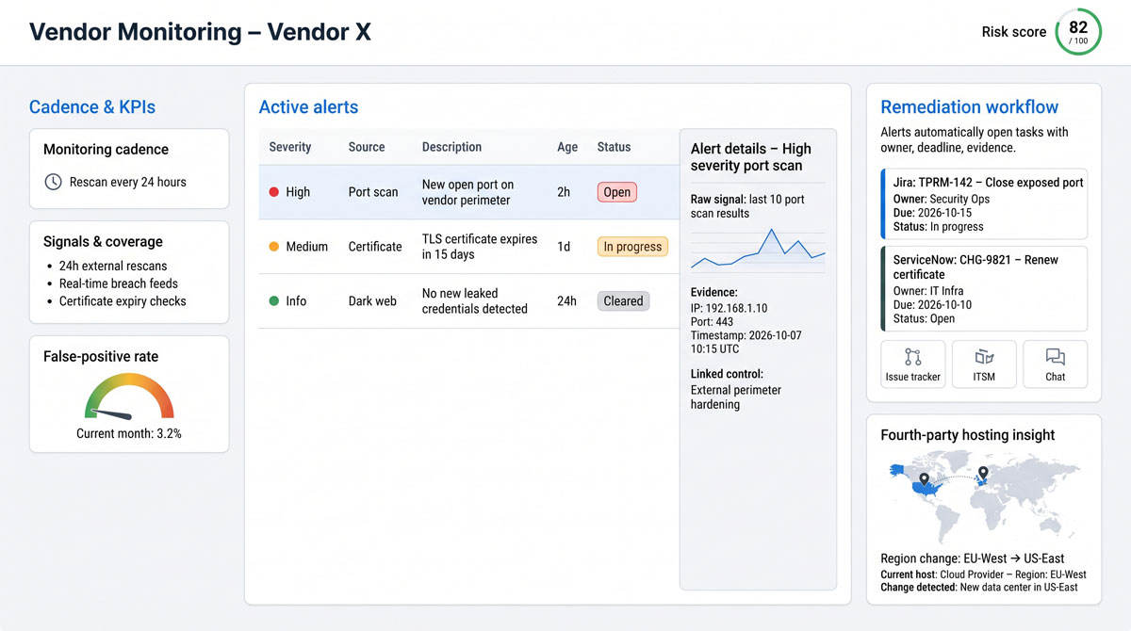Open ServiceNow CHG-9821 Renew certificate card
The image size is (1131, 631).
[x=984, y=289]
